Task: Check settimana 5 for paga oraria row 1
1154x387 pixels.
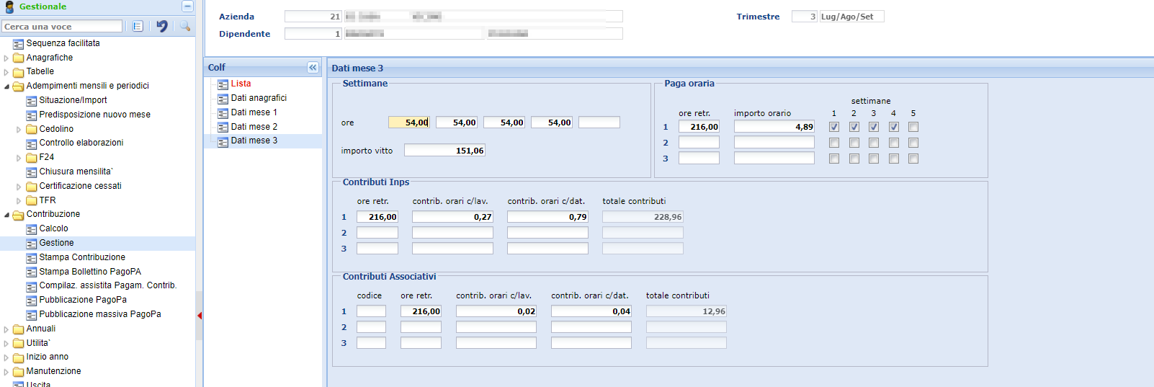Action: coord(913,127)
